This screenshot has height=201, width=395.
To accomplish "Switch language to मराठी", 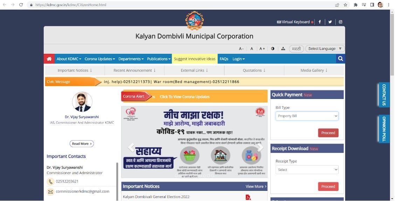I will (297, 49).
